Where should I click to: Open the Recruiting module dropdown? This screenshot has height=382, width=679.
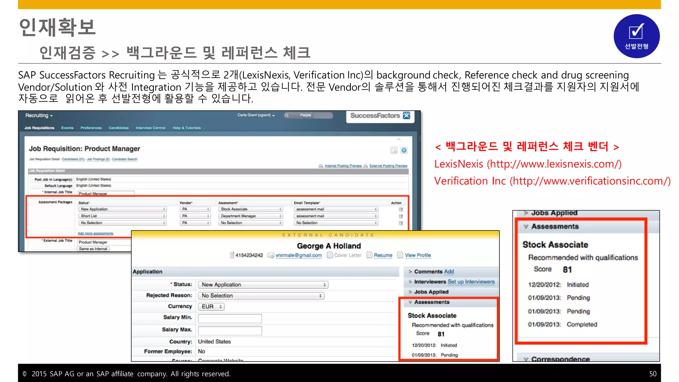[39, 115]
